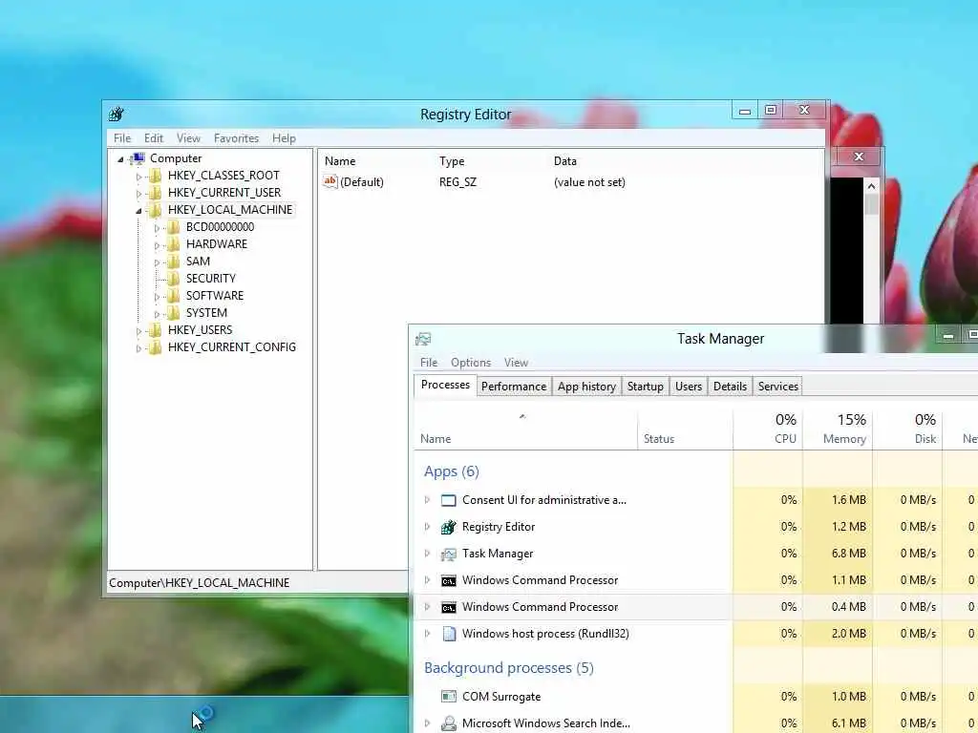Expand Windows host process (Rundll32) group
This screenshot has width=978, height=733.
click(x=427, y=634)
